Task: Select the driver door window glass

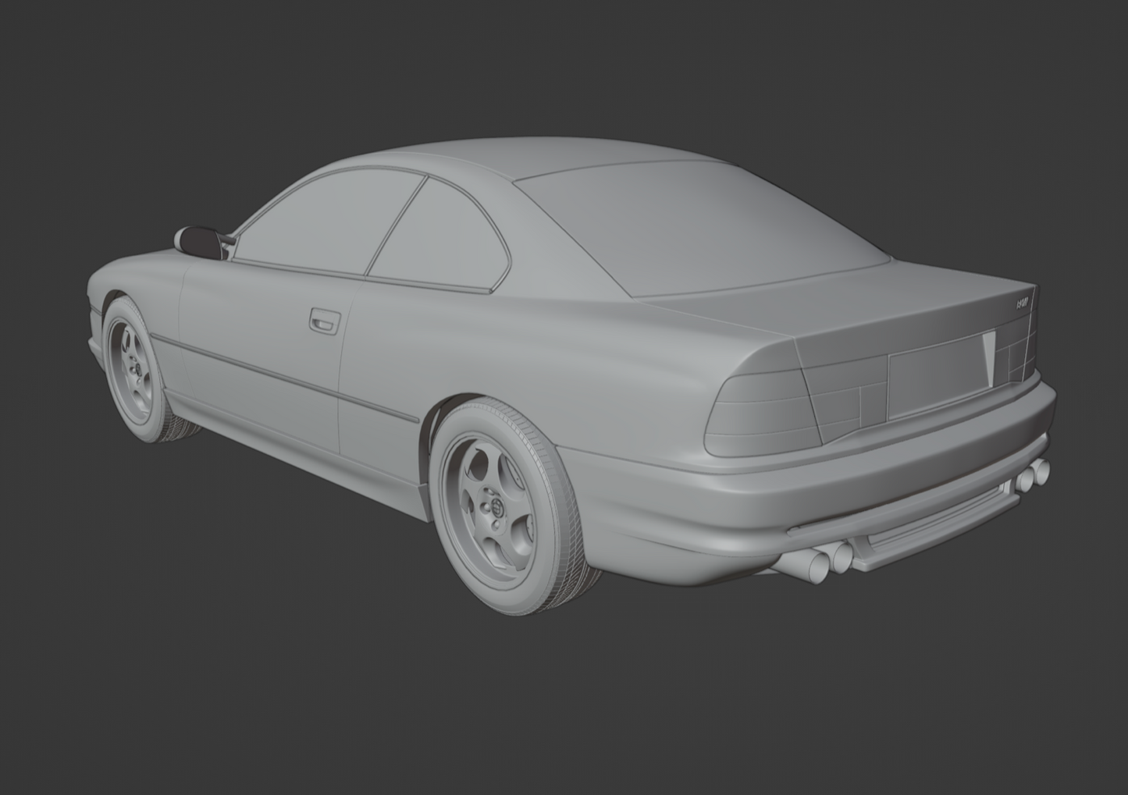Action: [x=330, y=222]
